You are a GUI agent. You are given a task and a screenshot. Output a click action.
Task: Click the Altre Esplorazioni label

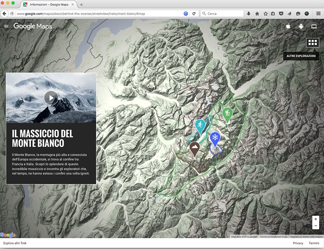[x=301, y=56]
